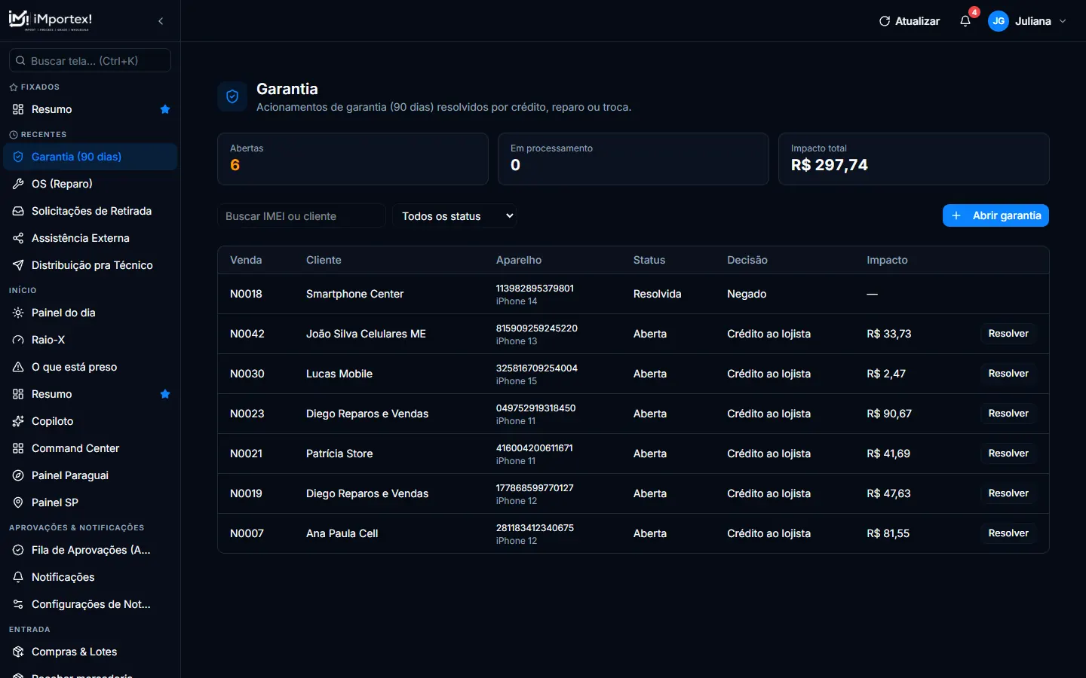
Task: Select the N0018 sale number cell
Action: pos(246,294)
